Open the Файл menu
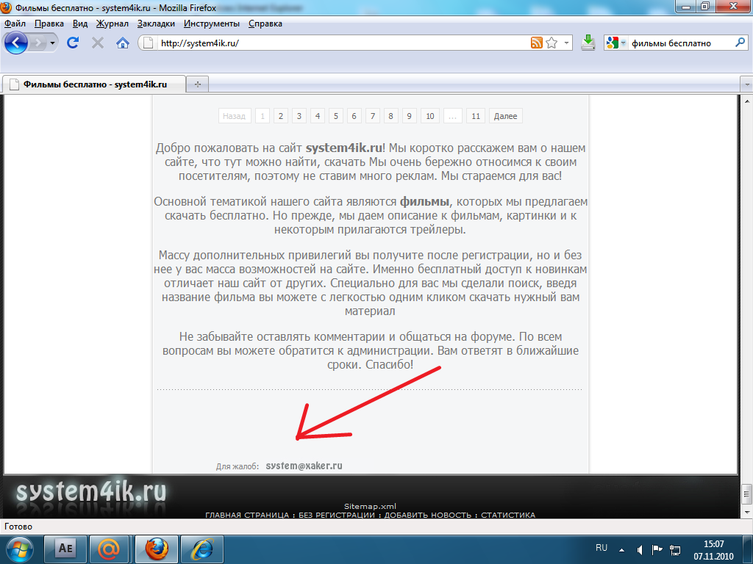Viewport: 753px width, 564px height. (15, 23)
